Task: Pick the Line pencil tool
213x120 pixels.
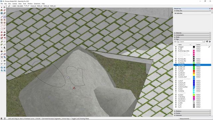Action: click(x=2, y=17)
